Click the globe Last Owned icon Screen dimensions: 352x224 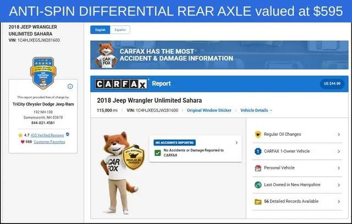(258, 185)
